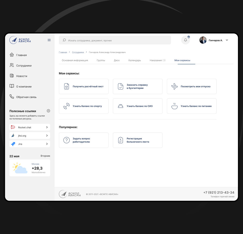The image size is (243, 234).
Task: Open the Rocket.chat link arrow
Action: tap(47, 127)
